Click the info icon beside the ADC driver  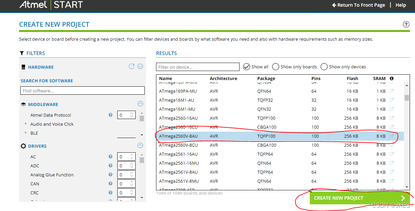[110, 166]
